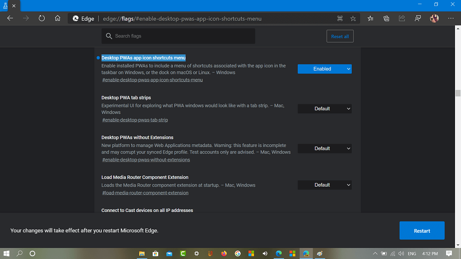The image size is (461, 259).
Task: Open Default dropdown for Load Media Router
Action: pos(325,185)
